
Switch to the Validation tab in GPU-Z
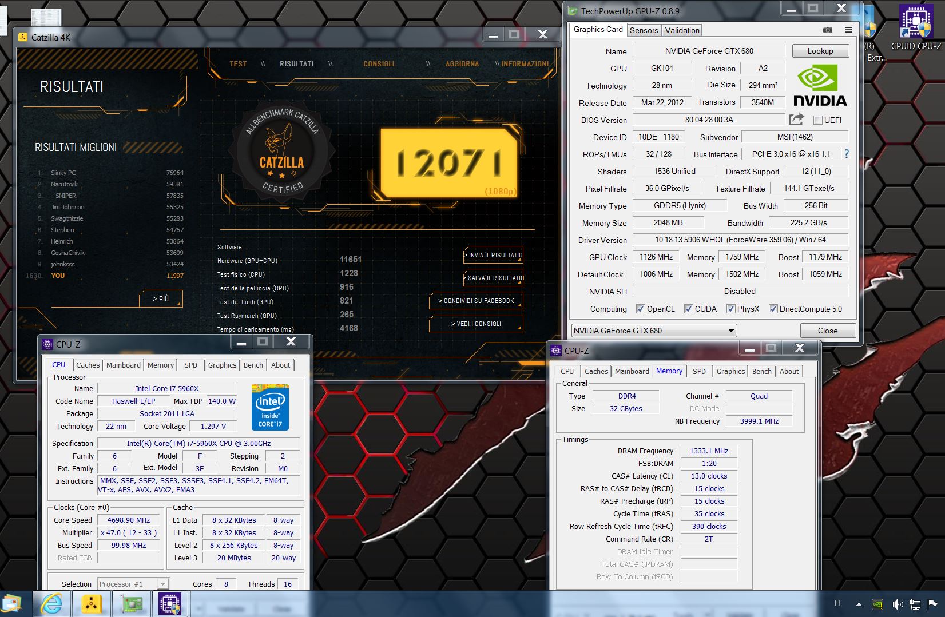point(682,30)
